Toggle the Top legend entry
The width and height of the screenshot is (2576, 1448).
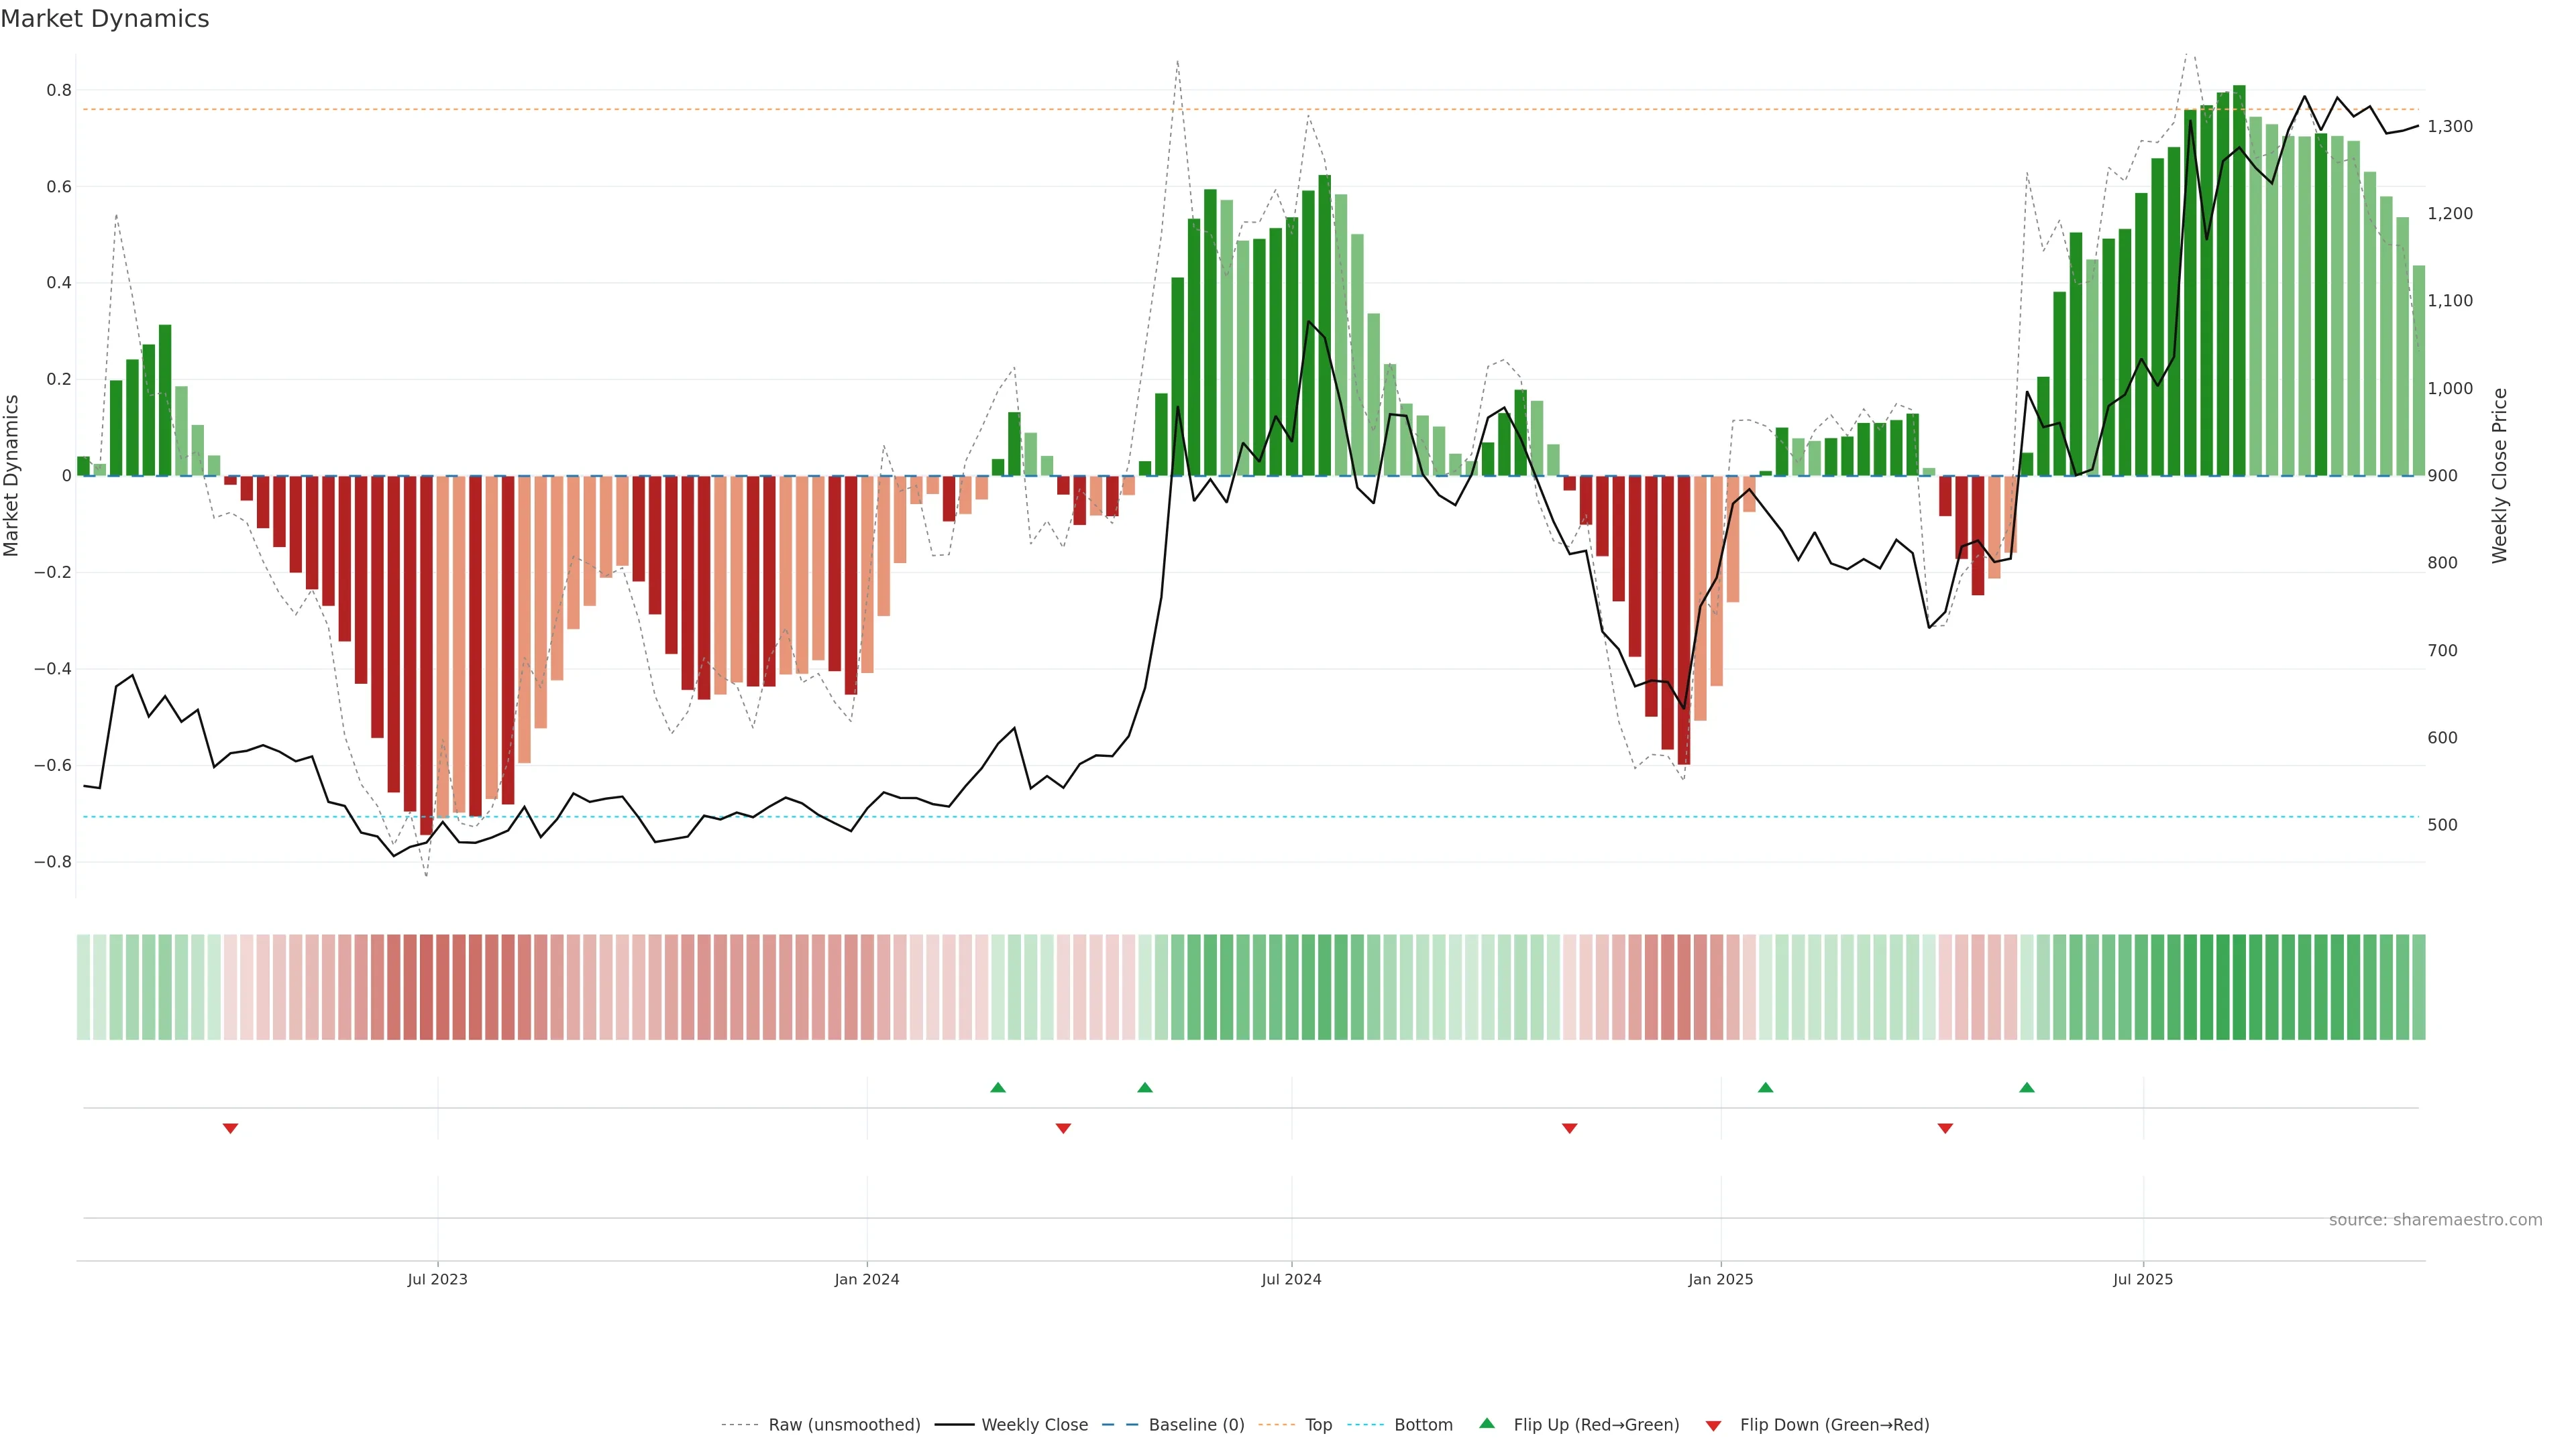tap(1318, 1425)
